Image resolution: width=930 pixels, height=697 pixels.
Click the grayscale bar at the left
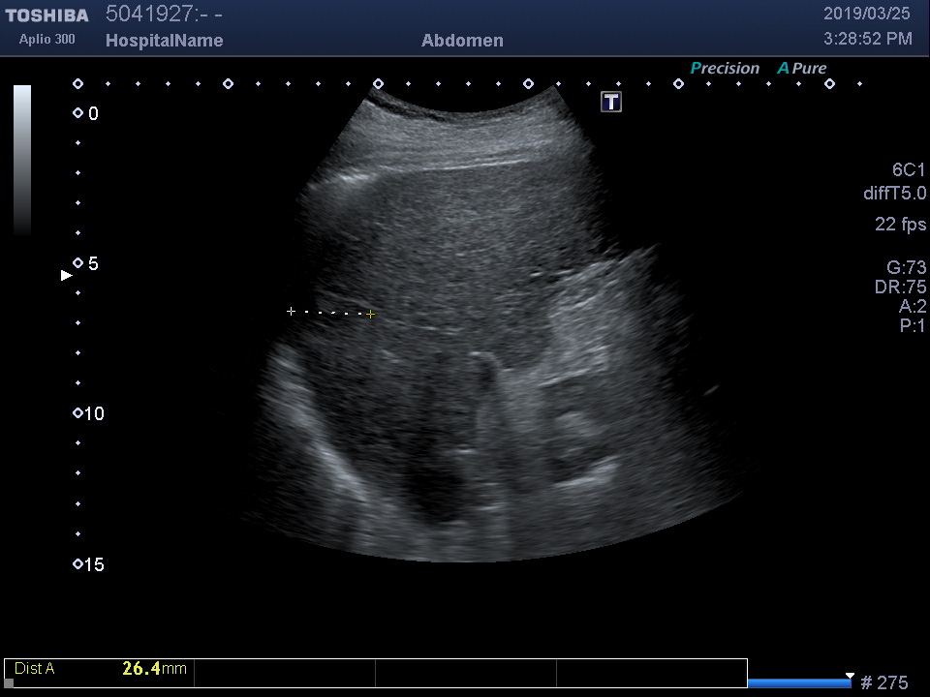22,160
